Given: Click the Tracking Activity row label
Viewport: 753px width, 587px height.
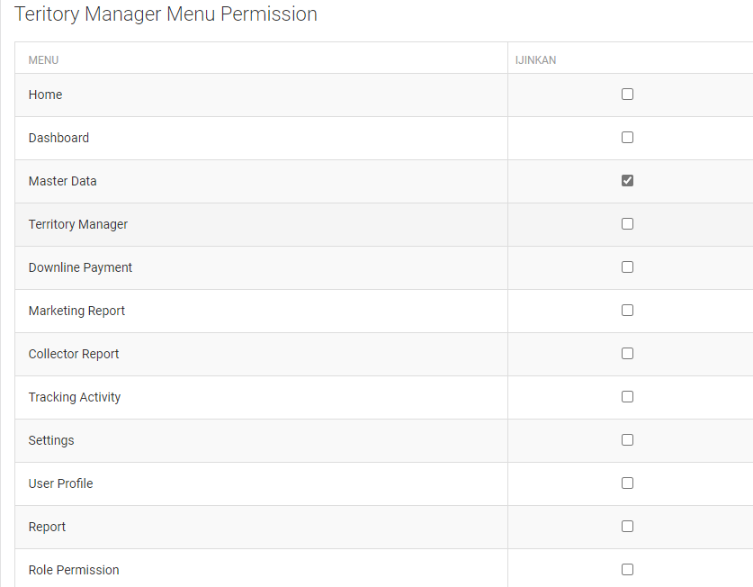Looking at the screenshot, I should (x=75, y=397).
